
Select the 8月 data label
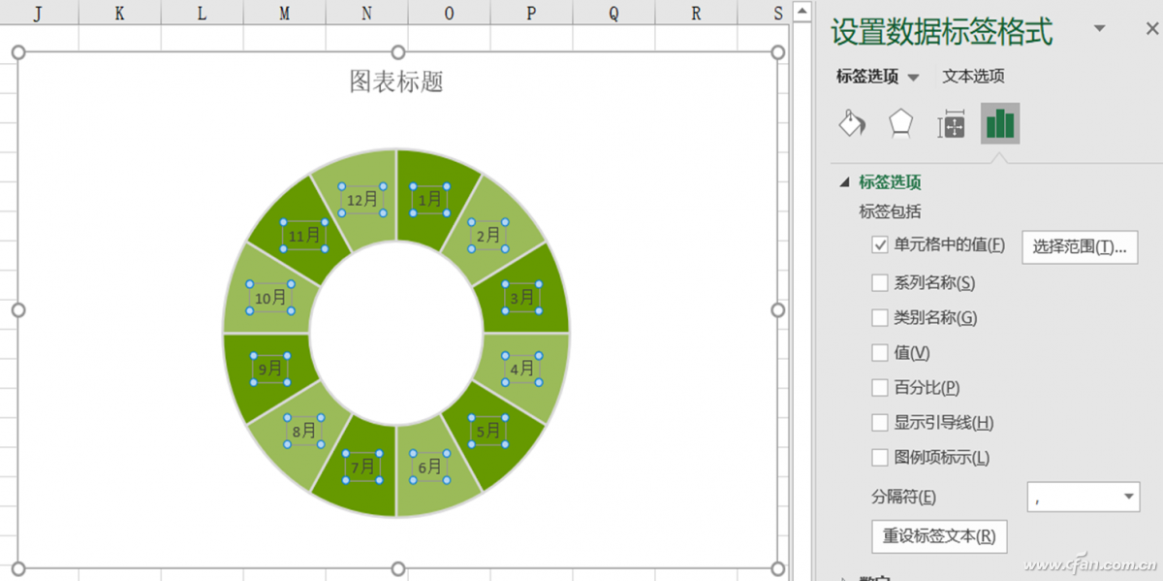point(304,430)
